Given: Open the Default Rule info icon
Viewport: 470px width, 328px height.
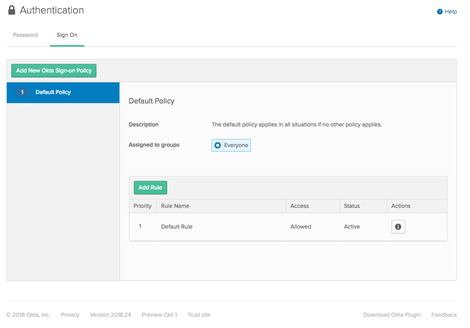Looking at the screenshot, I should [x=398, y=227].
